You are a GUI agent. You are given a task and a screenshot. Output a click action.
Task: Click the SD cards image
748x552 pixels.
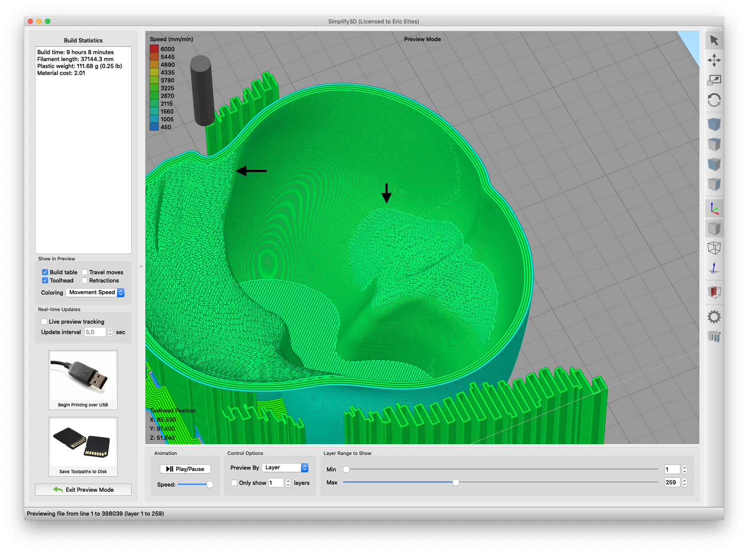point(83,442)
